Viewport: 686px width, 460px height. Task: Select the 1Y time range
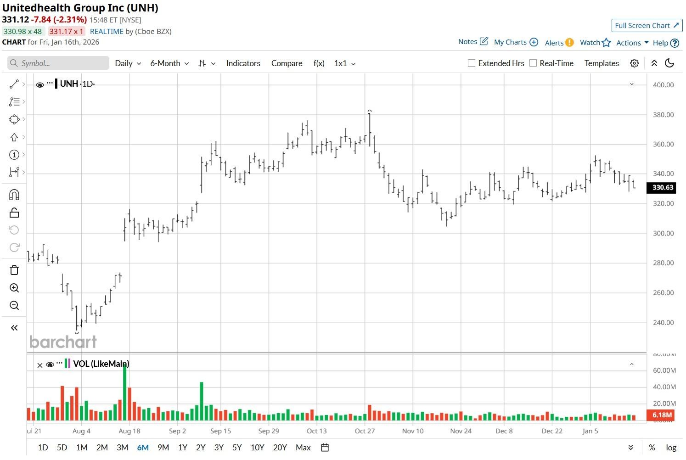click(x=183, y=448)
